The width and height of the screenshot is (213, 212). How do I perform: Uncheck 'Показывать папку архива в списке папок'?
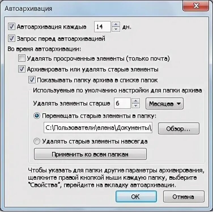coord(32,80)
